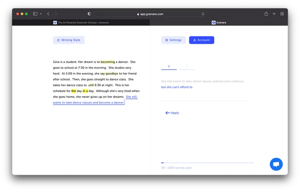Screen dimensions: 300x191
Task: Click the highlighted word "becoming"
Action: click(x=108, y=62)
